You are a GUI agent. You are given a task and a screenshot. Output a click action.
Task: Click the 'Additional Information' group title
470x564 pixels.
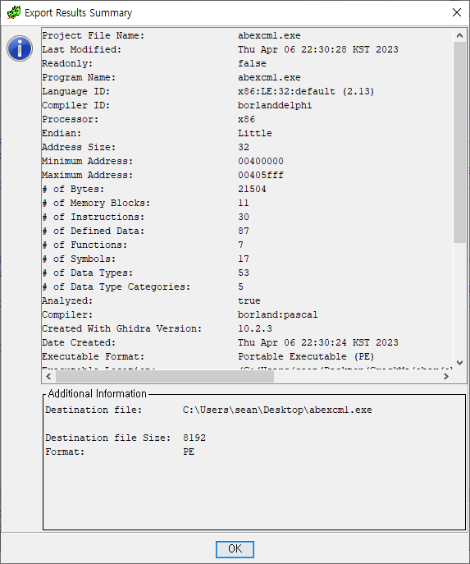(x=97, y=394)
